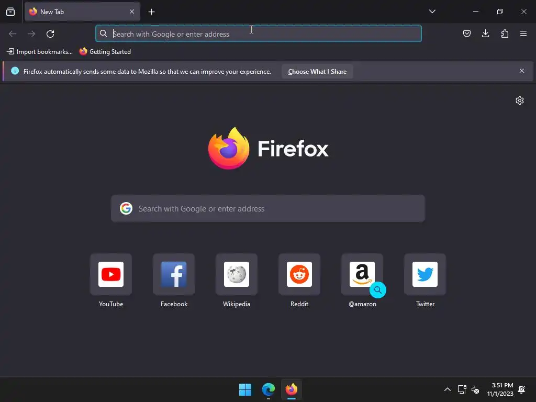Open new tab personalization gear settings
536x402 pixels.
[x=520, y=100]
